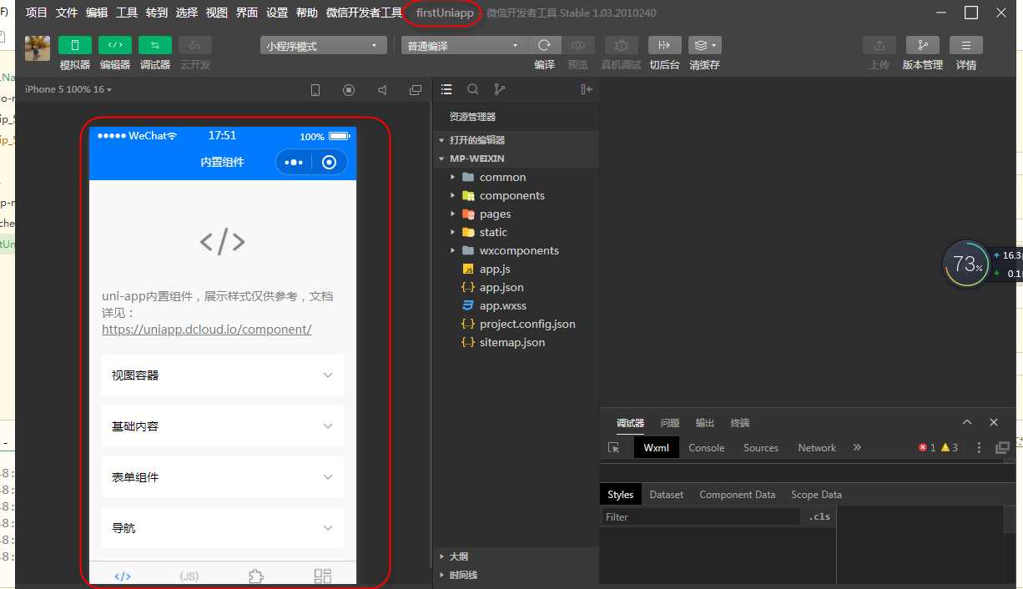The width and height of the screenshot is (1023, 589).
Task: Open the 普通编译 compile mode dropdown
Action: point(463,46)
